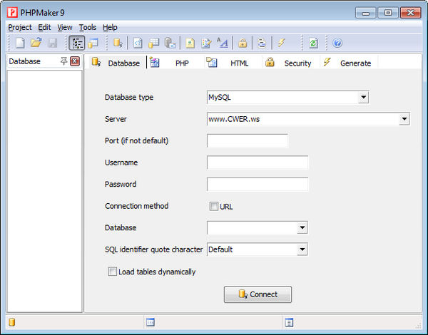Expand the Server dropdown list

[404, 119]
